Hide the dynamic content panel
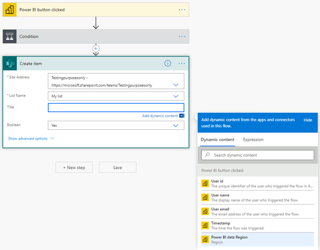The image size is (320, 250). pos(308,120)
